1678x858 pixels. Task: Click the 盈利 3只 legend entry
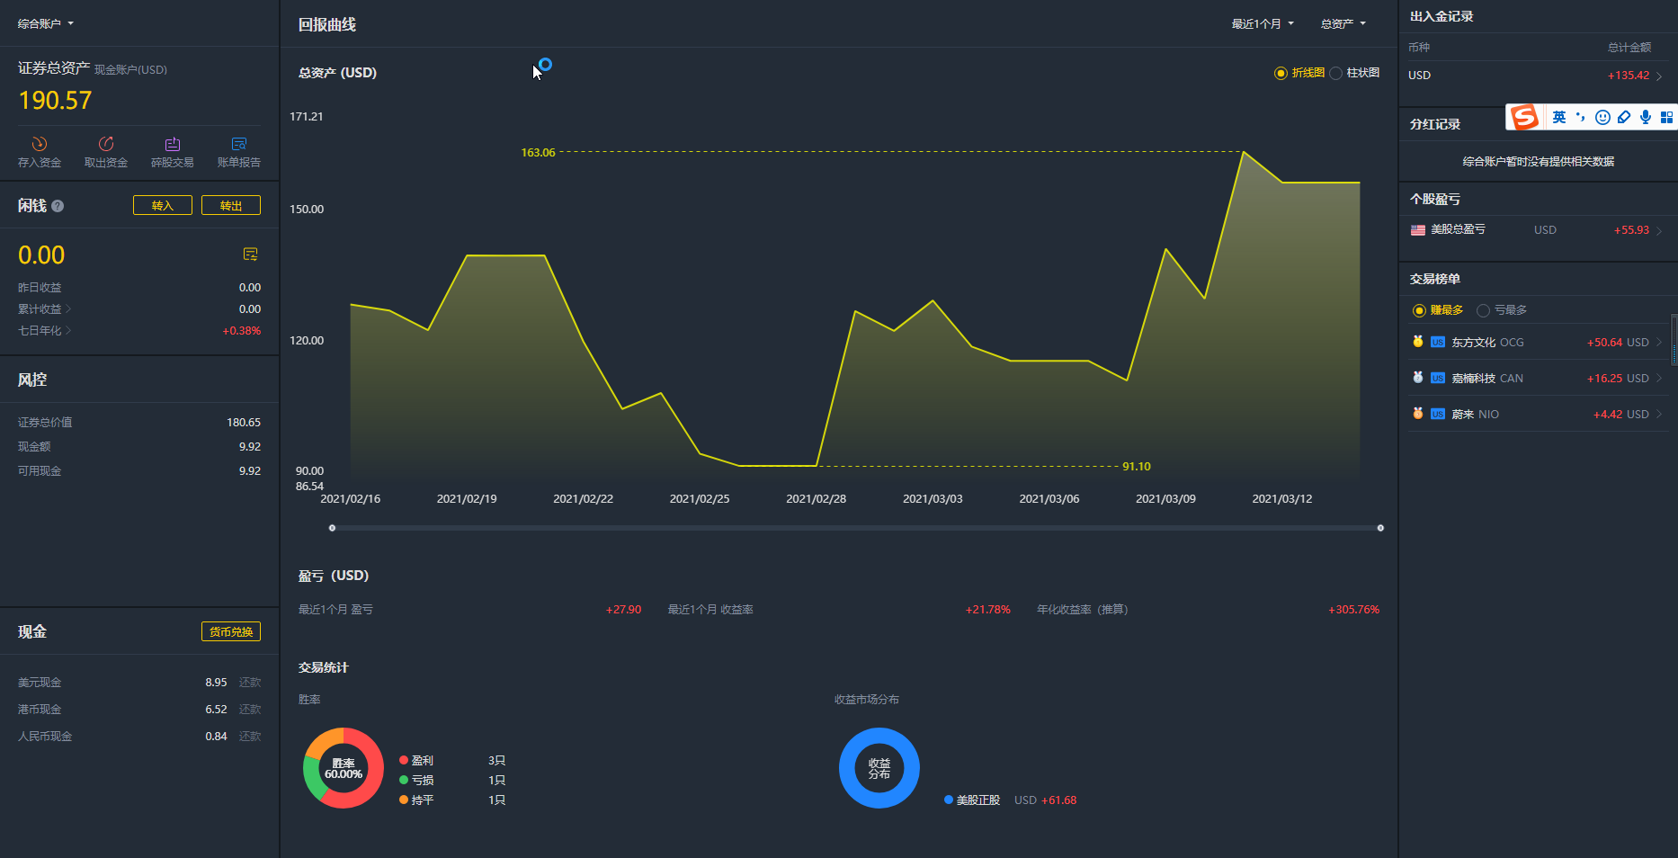tap(452, 761)
